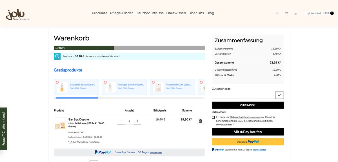Click the info icon in shipping notice
This screenshot has height=162, width=338.
click(57, 56)
